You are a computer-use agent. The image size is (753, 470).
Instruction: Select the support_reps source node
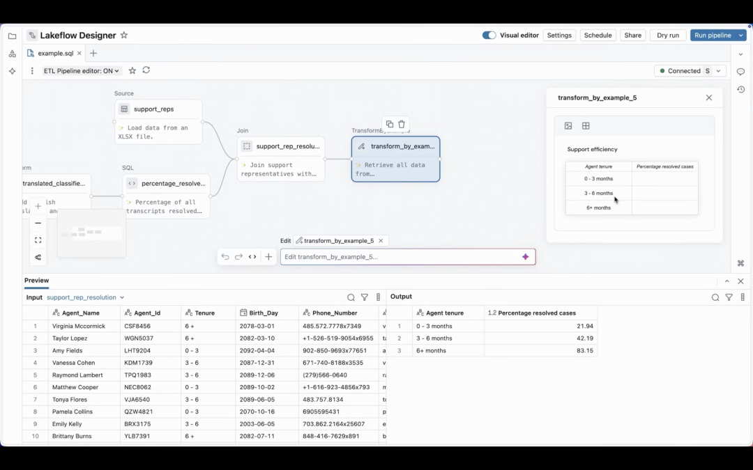tap(158, 122)
